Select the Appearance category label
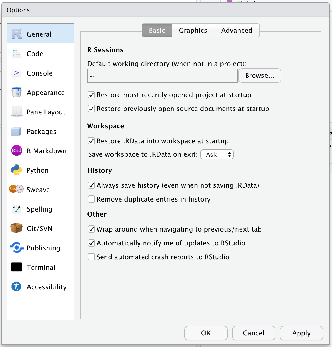Image resolution: width=332 pixels, height=347 pixels. coord(46,93)
